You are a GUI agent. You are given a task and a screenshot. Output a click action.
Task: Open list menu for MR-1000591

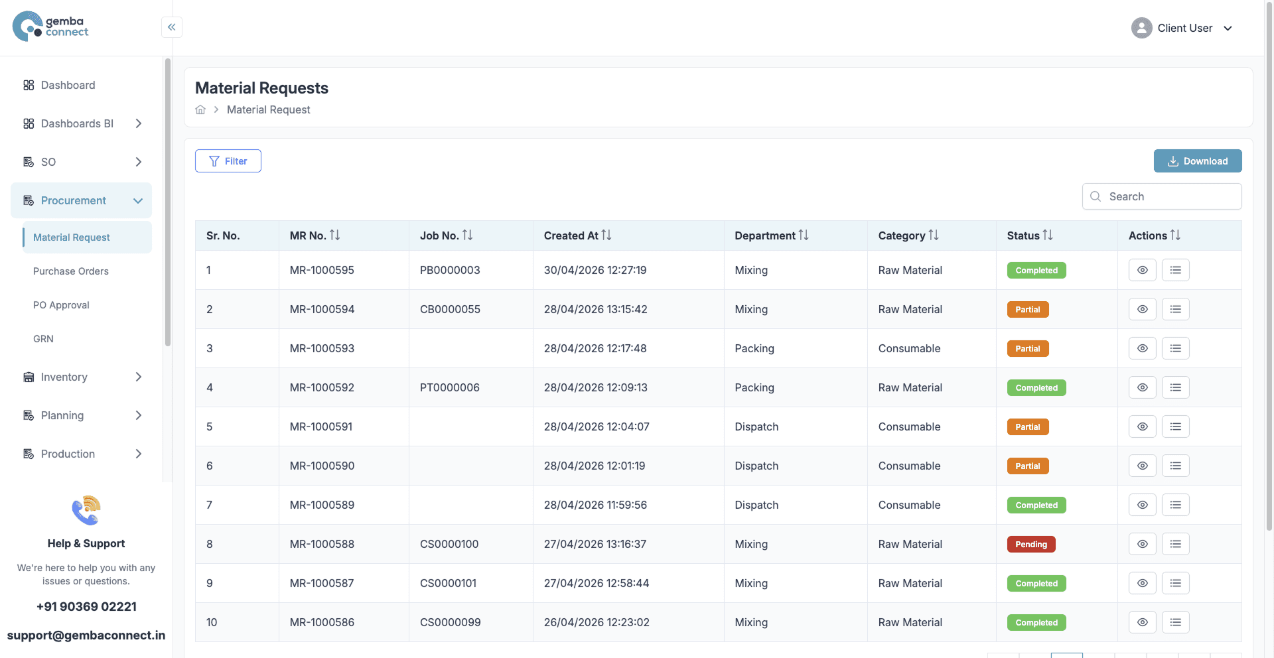coord(1175,427)
